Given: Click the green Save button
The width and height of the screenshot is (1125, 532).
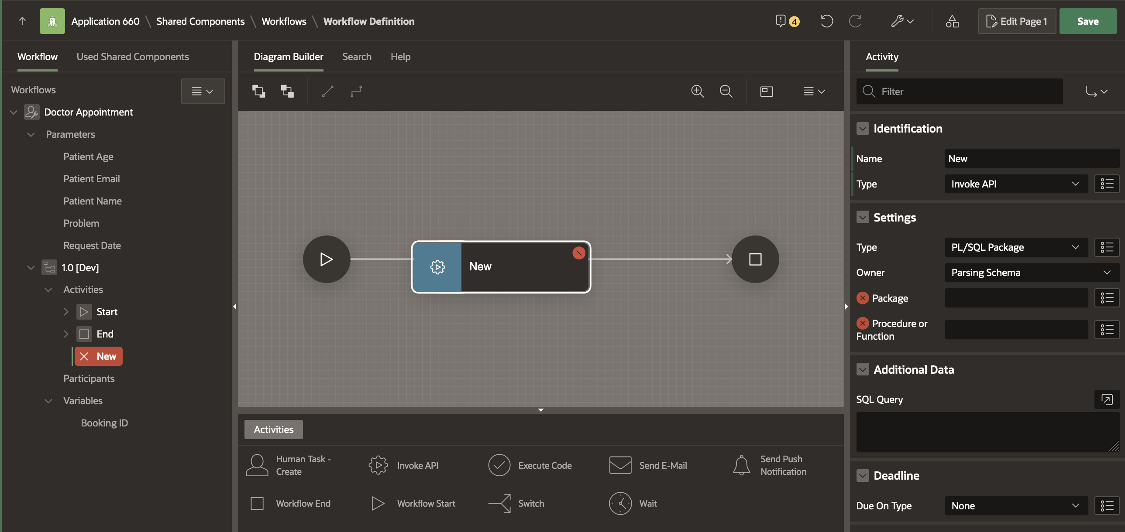Looking at the screenshot, I should click(x=1087, y=21).
